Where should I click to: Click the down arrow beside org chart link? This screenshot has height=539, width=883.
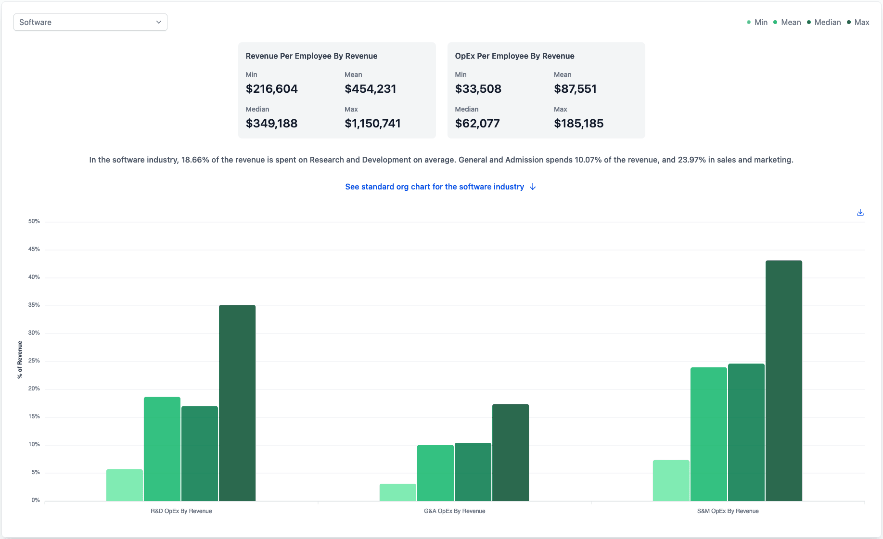[533, 187]
